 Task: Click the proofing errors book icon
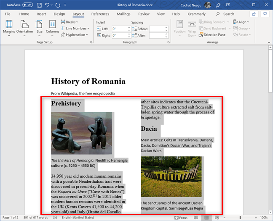point(55,218)
